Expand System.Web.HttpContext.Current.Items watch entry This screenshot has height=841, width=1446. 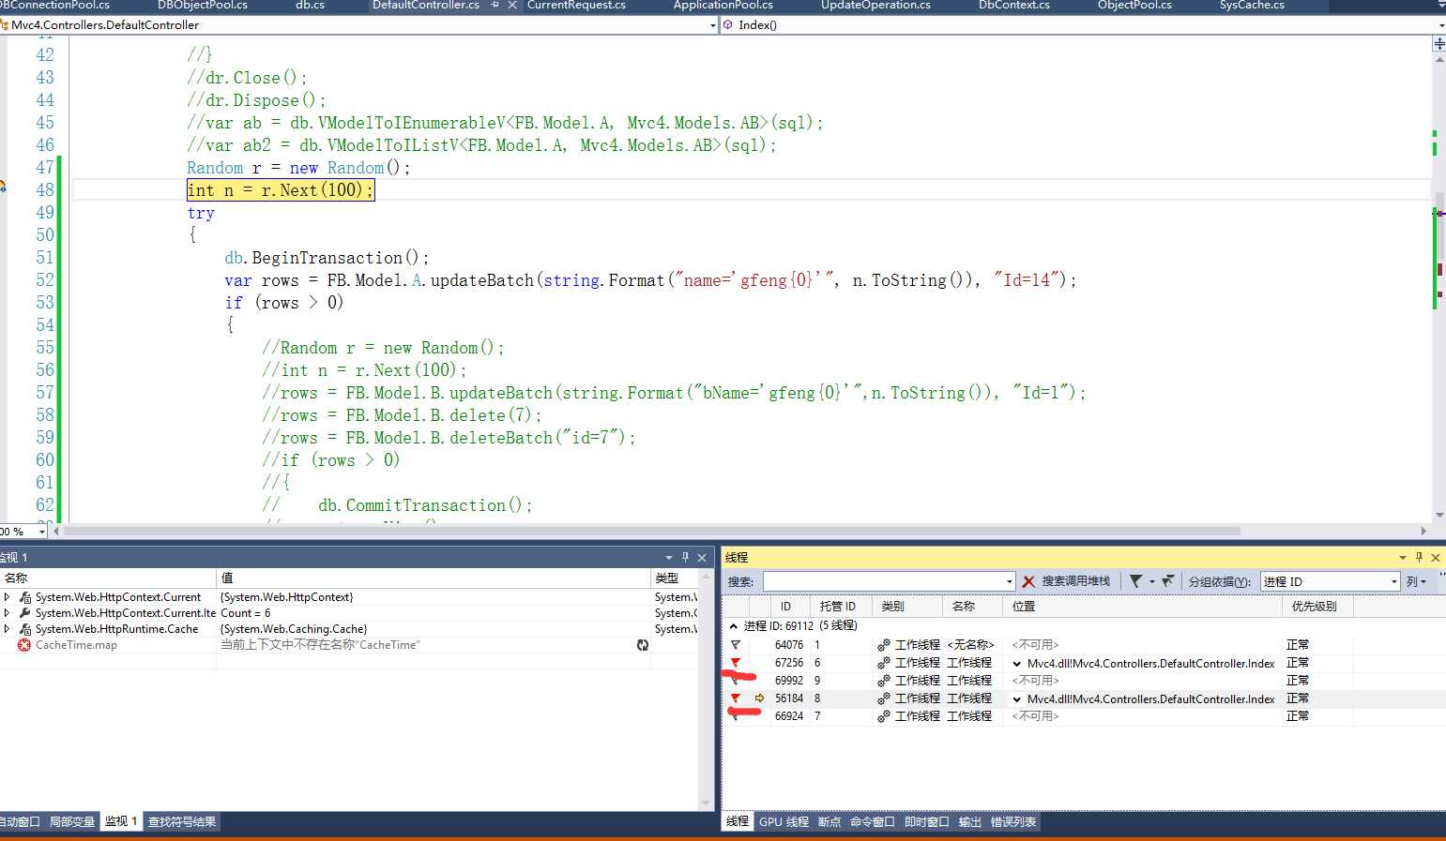[x=8, y=613]
